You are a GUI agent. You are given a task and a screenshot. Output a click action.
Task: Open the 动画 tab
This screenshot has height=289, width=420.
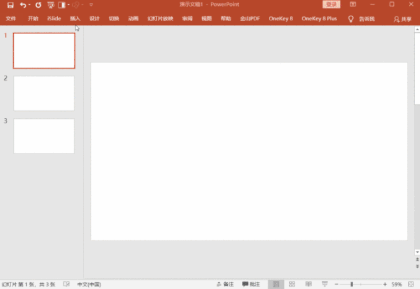click(133, 18)
